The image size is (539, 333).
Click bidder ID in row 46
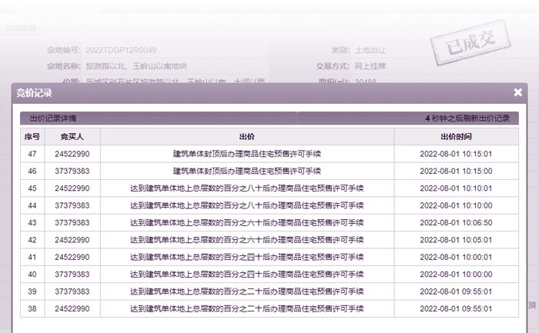tap(72, 171)
